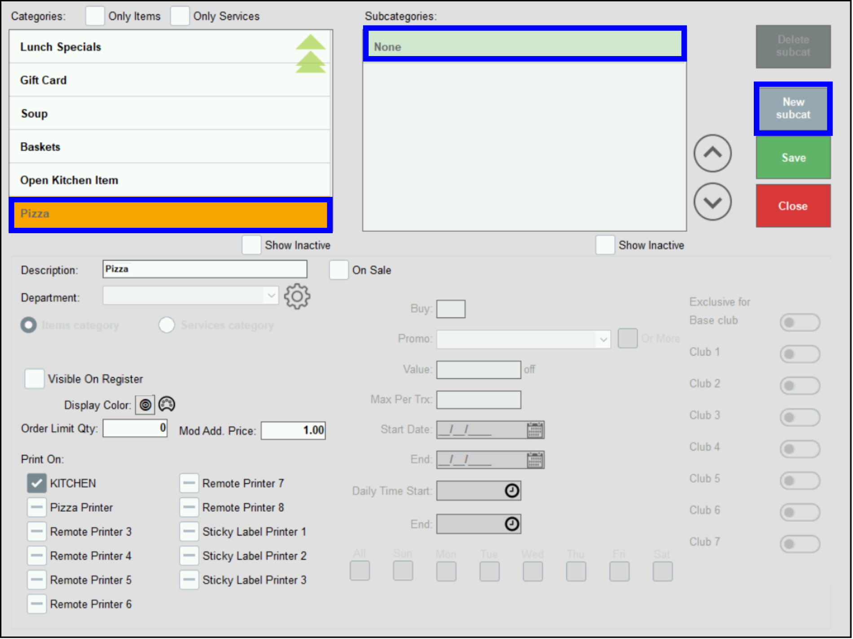Check Sticky Label Printer 1

189,533
